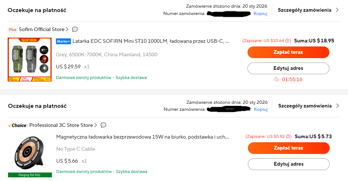Screen dimensions: 348x181
Task: Click saved US $0.92 info icon
Action: tap(288, 136)
